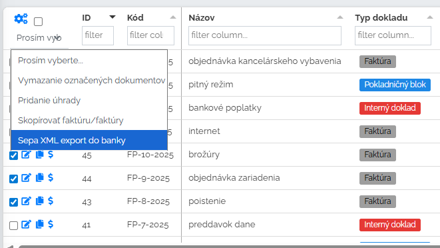The image size is (440, 248).
Task: Select Sepa XML export do banky
Action: 89,140
